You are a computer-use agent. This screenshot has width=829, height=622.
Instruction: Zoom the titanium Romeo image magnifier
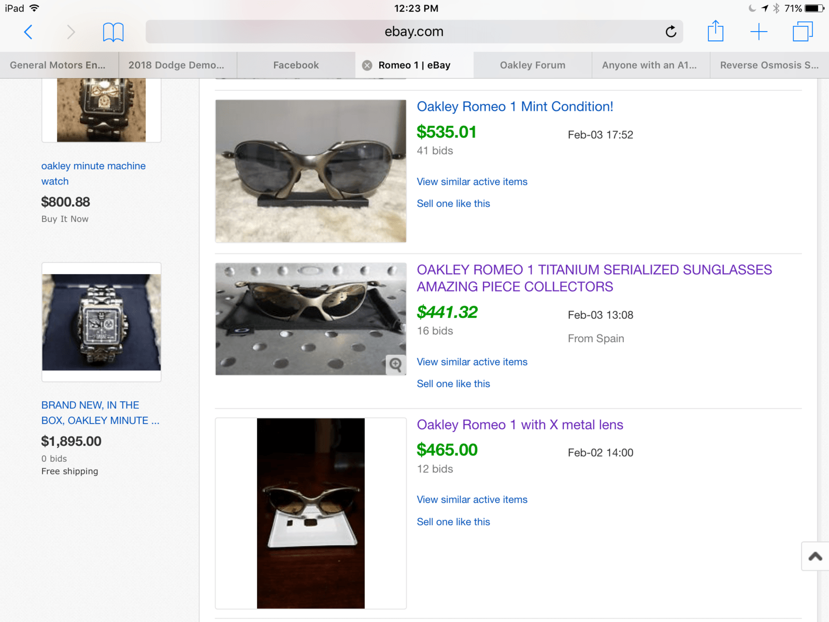click(396, 364)
